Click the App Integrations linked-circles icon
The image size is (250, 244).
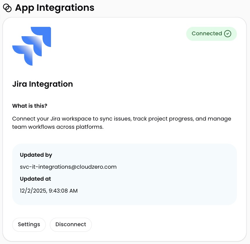coord(7,8)
